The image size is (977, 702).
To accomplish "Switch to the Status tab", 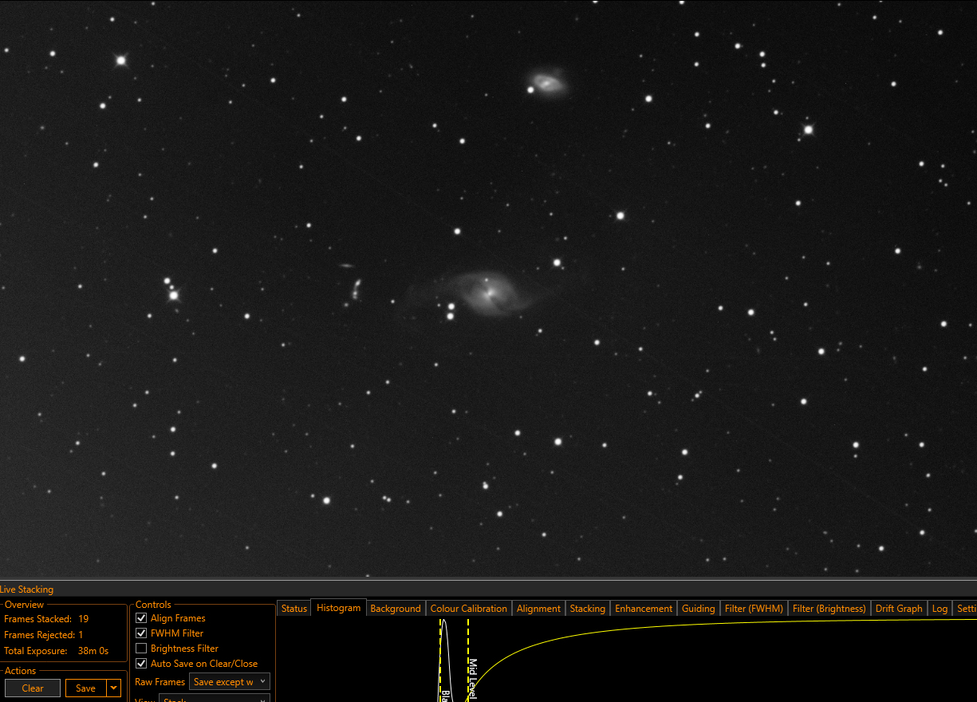I will click(x=293, y=609).
